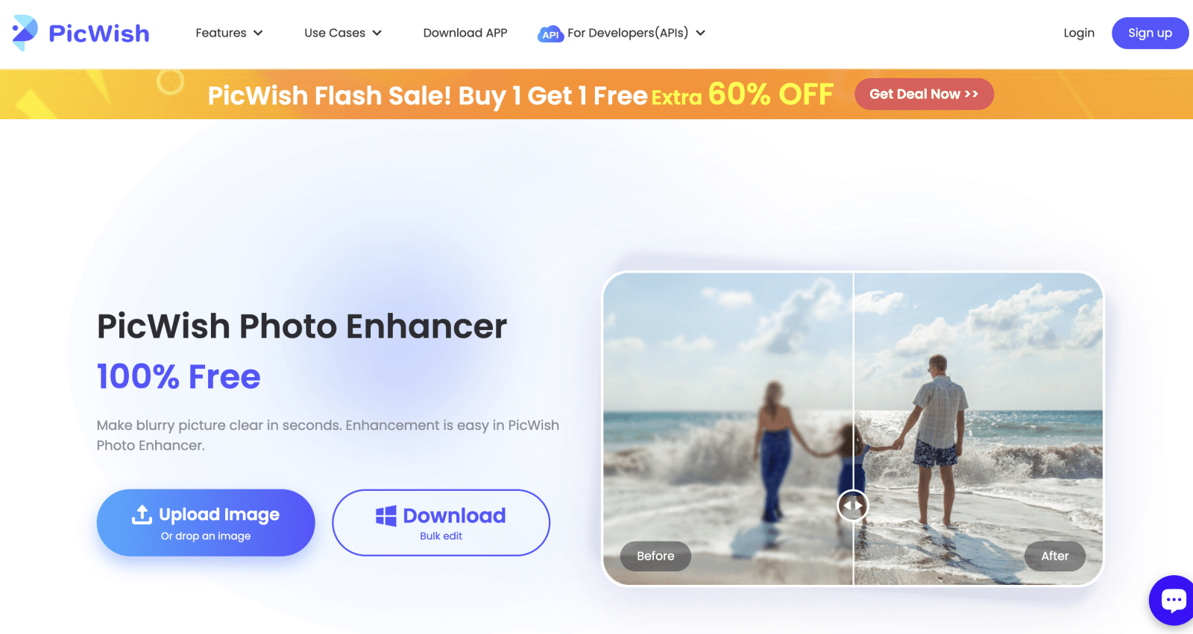
Task: Click the before/after comparison slider handle
Action: point(853,506)
